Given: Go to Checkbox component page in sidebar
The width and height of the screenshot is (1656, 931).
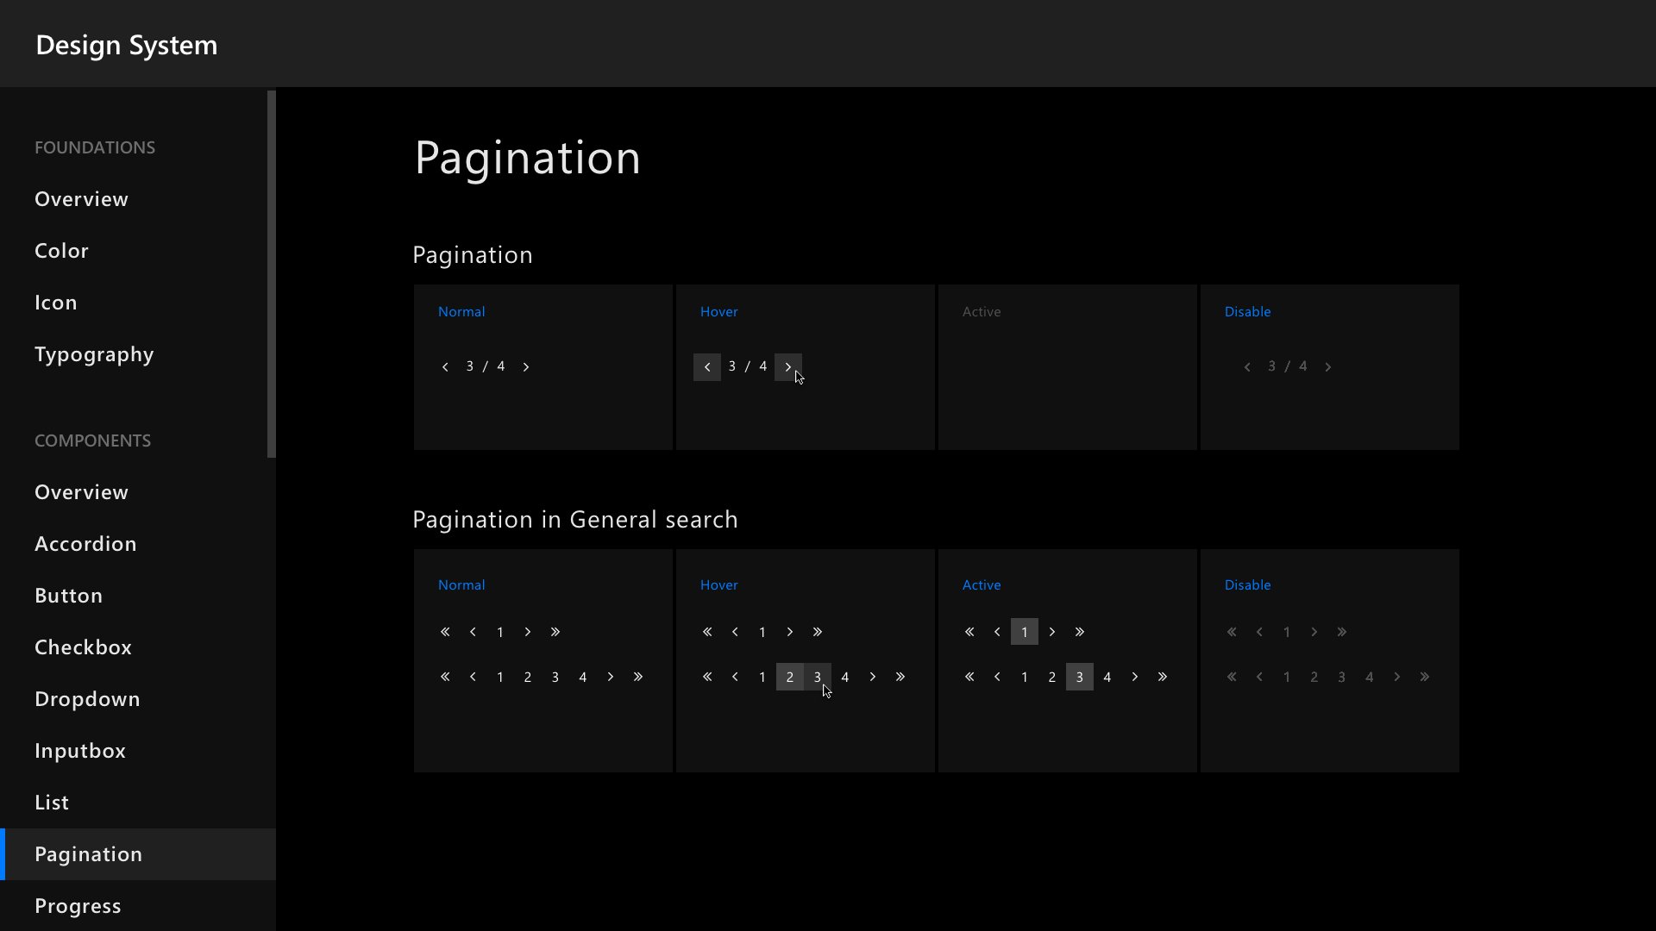Looking at the screenshot, I should pos(83,647).
